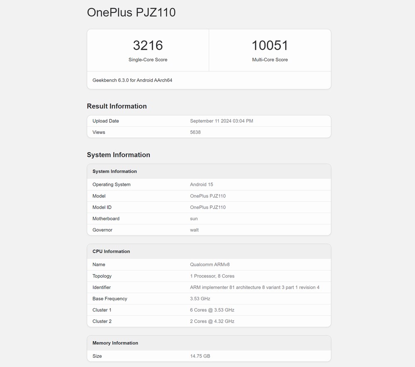Click the Motherboard value sun
Viewport: 415px width, 367px height.
194,219
